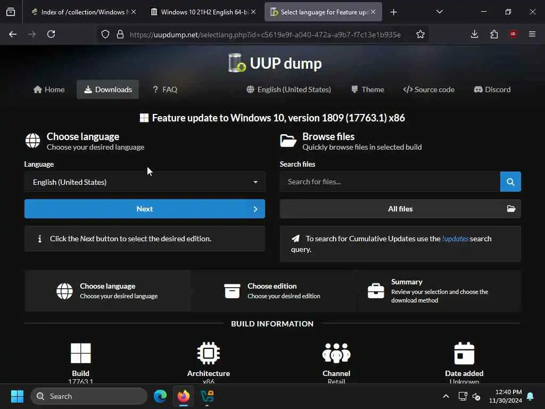Image resolution: width=545 pixels, height=409 pixels.
Task: Follow the !updates search link
Action: pyautogui.click(x=455, y=239)
